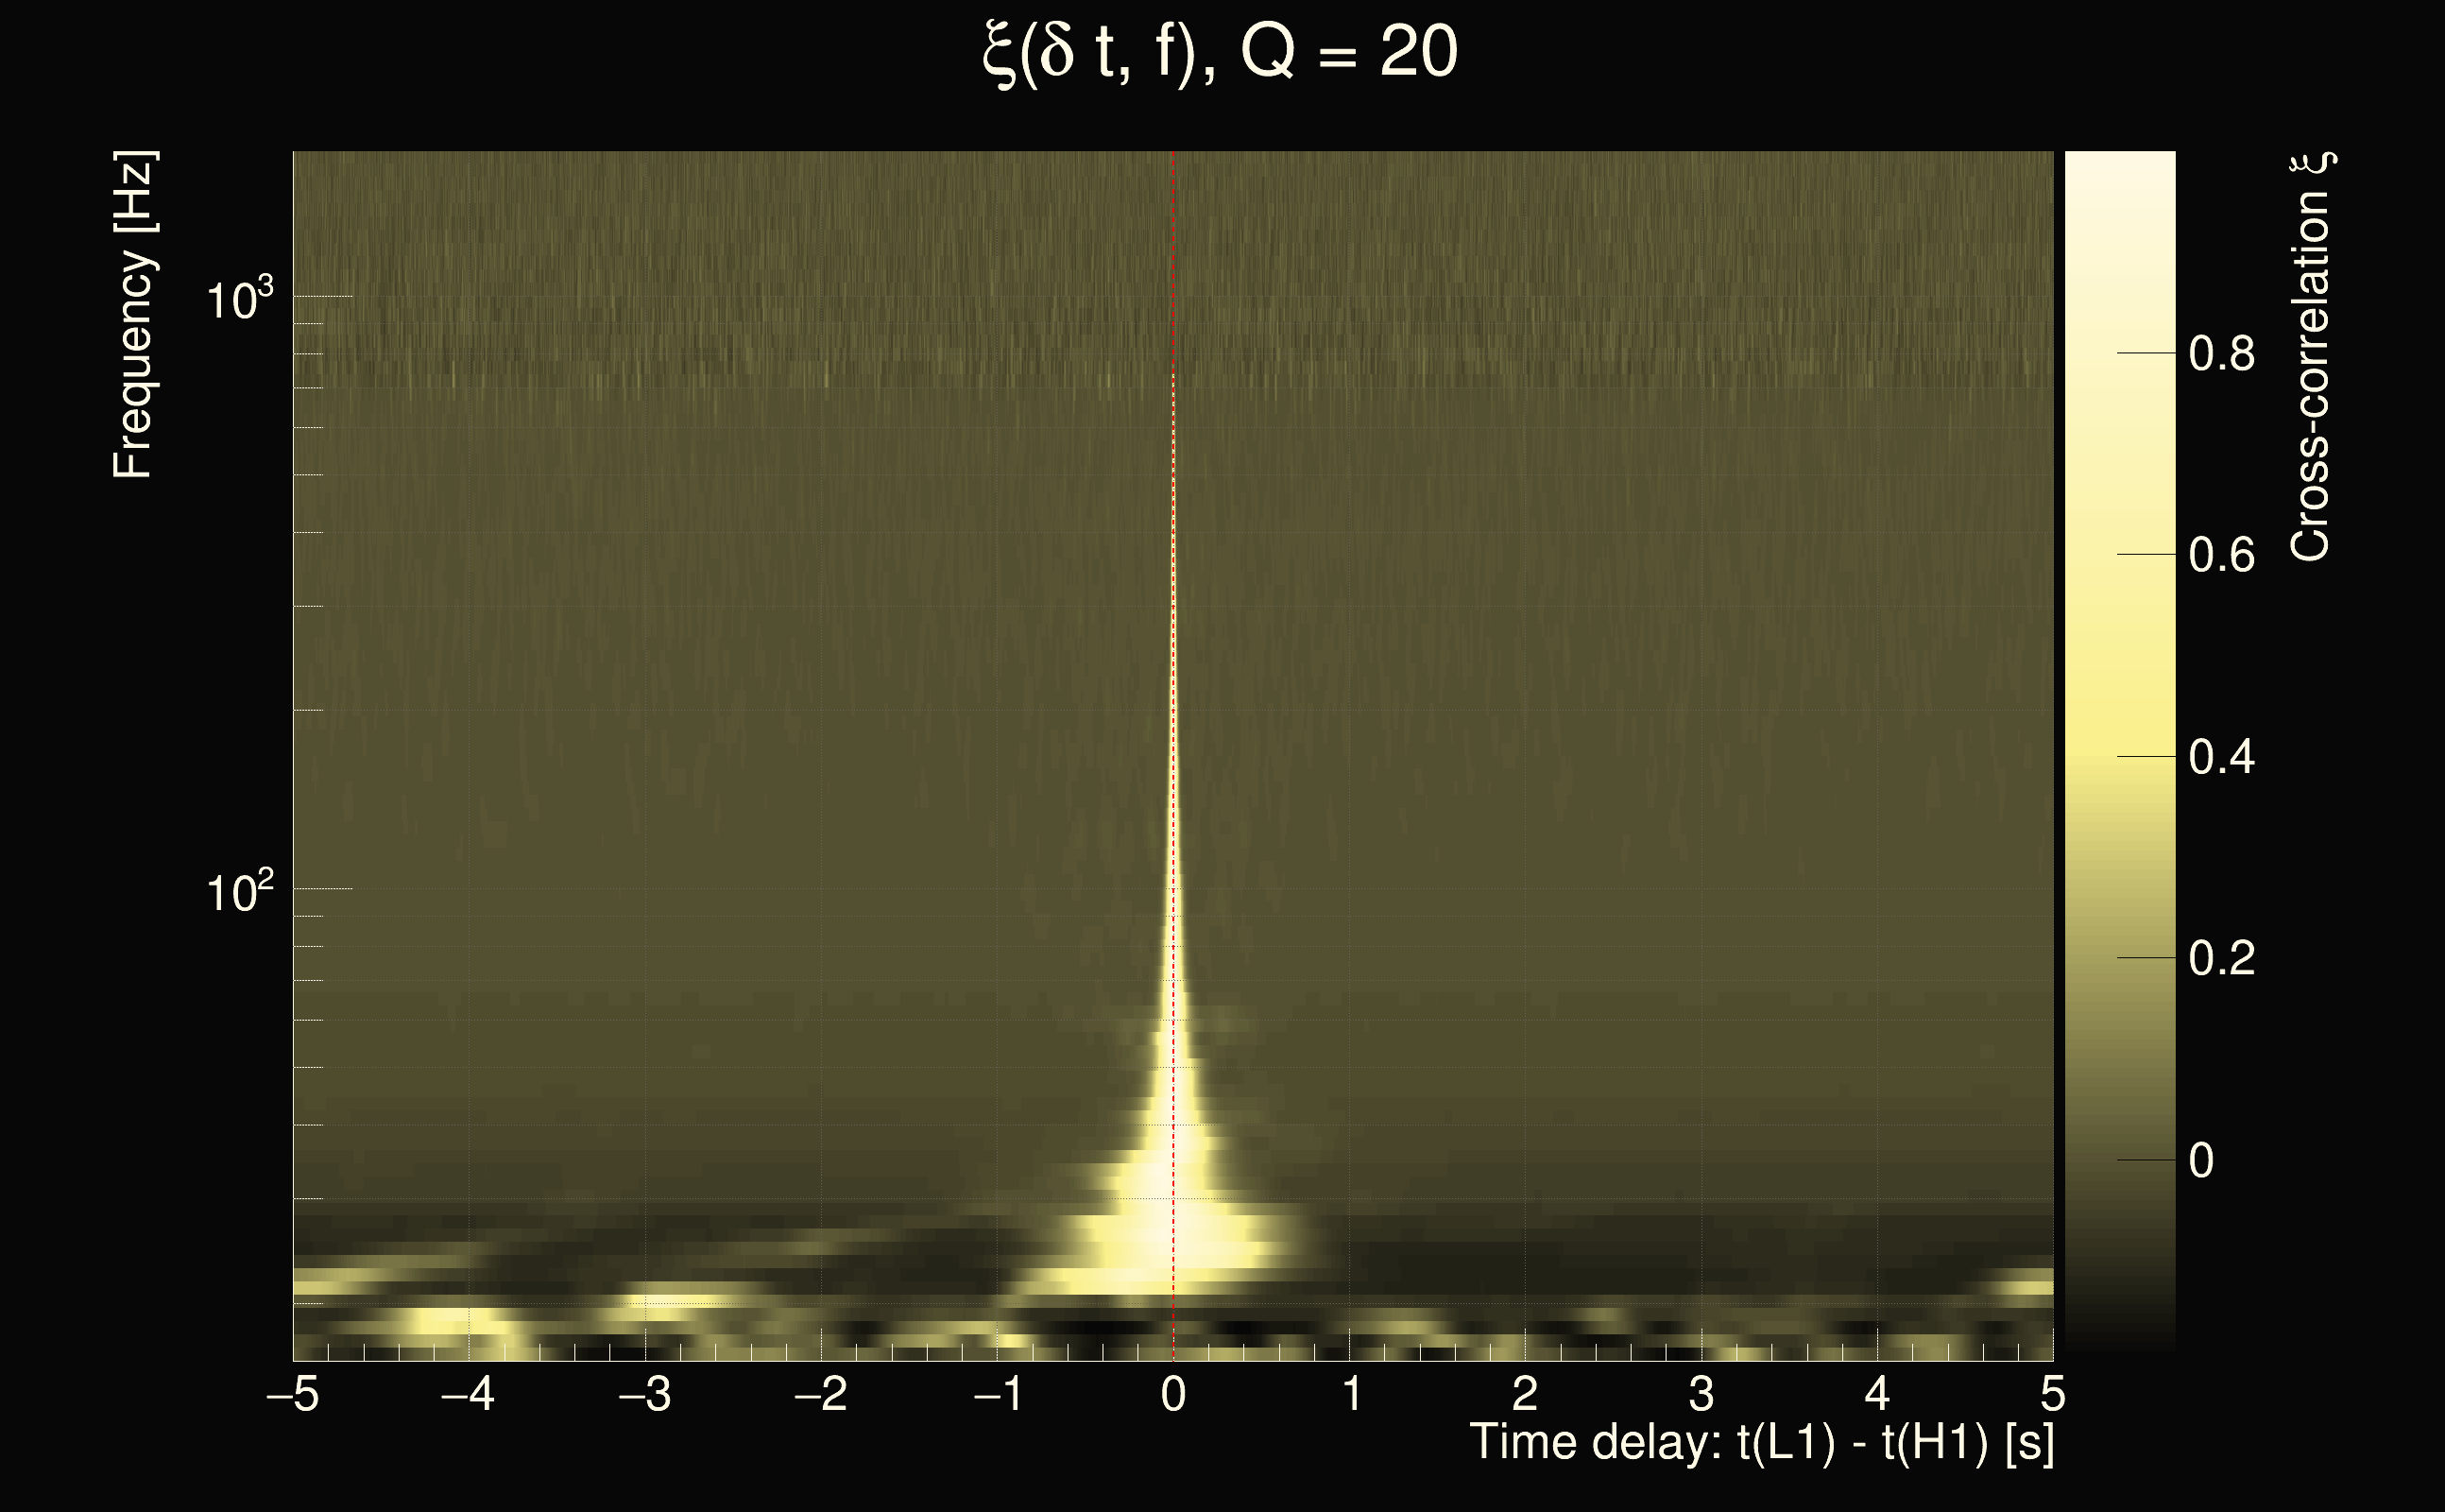Viewport: 2445px width, 1512px height.
Task: Click the dark bottom of the colorbar
Action: (2119, 1335)
